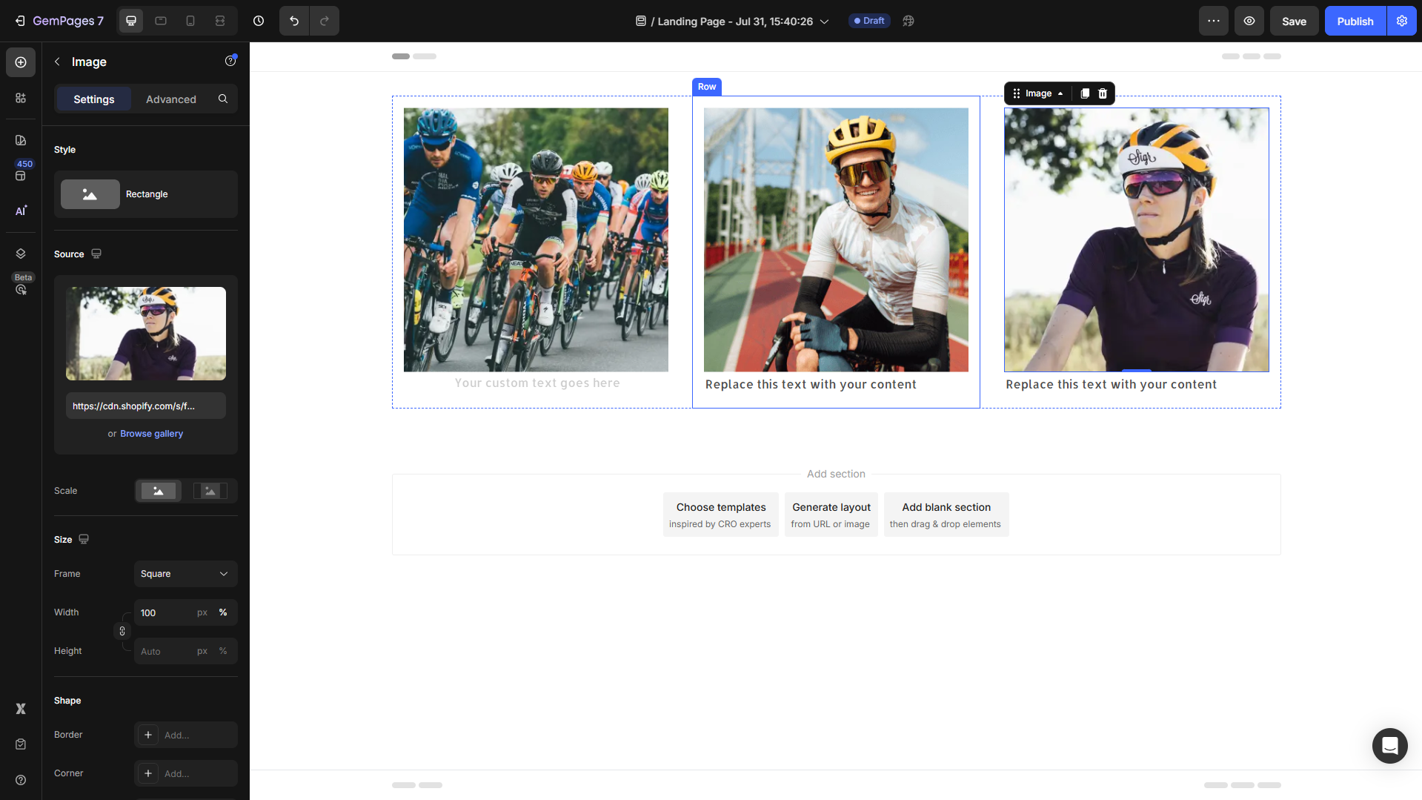Open version history clock icon
Image resolution: width=1422 pixels, height=800 pixels.
point(259,21)
